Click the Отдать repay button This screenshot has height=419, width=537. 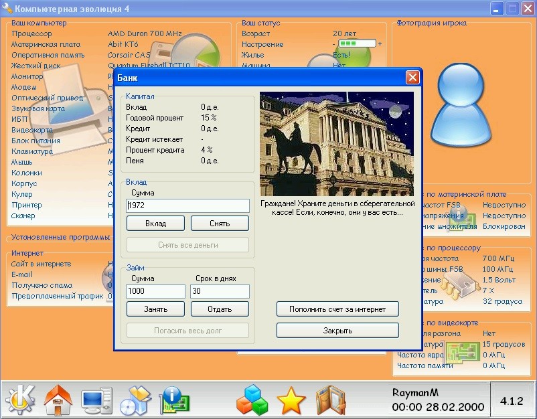[220, 309]
